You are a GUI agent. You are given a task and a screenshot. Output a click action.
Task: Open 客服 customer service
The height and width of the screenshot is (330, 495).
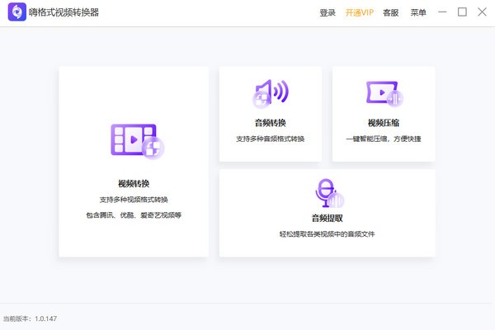[390, 12]
